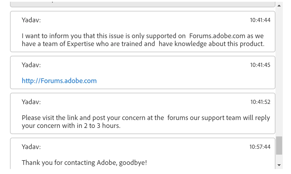Click the chat scrollbar thumb
Screen dimensions: 291x174
[279, 146]
